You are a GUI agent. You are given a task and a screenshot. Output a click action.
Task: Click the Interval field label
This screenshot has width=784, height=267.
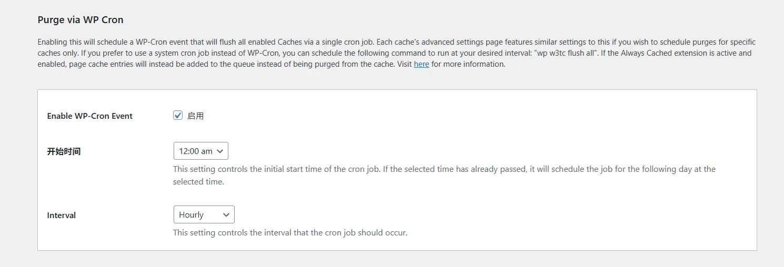coord(61,215)
